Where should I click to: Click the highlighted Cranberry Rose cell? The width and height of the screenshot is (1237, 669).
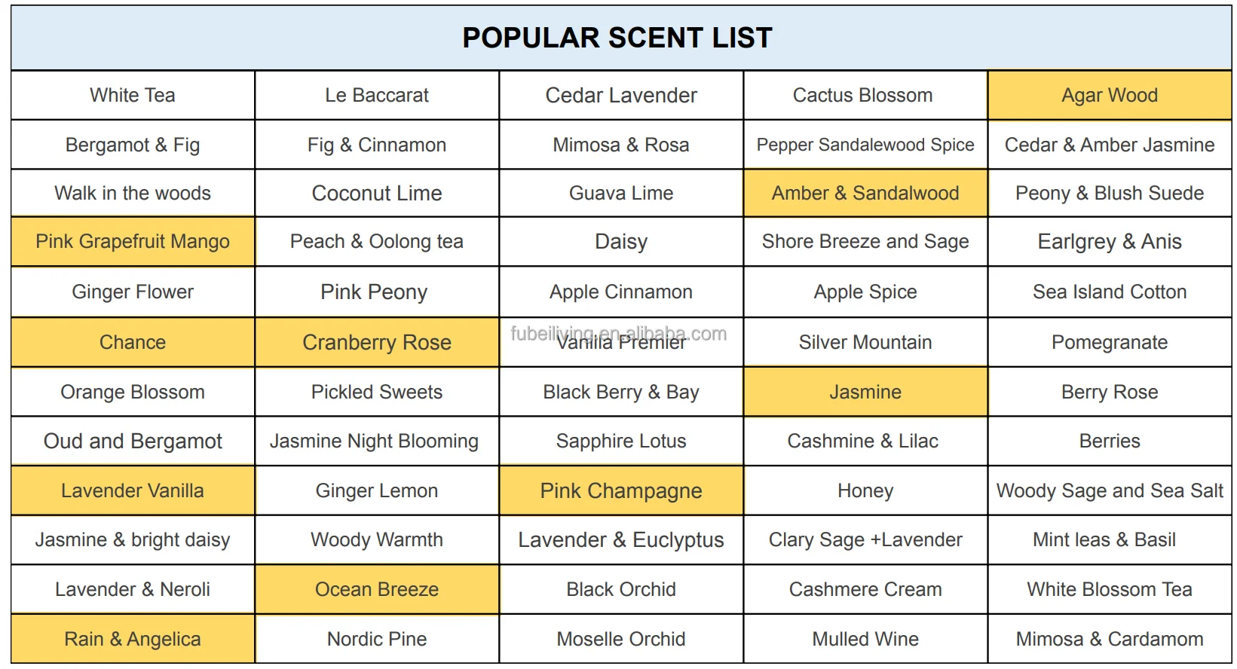[377, 342]
